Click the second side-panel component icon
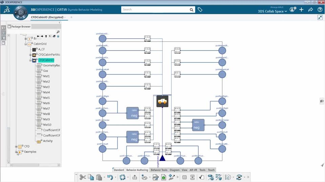Screen dimensions: 325x182 (3, 33)
